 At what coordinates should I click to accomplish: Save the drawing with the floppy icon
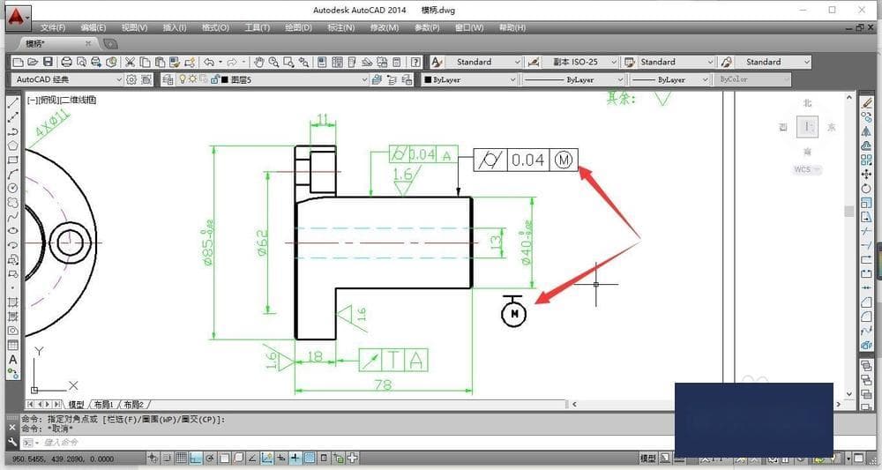(x=48, y=62)
